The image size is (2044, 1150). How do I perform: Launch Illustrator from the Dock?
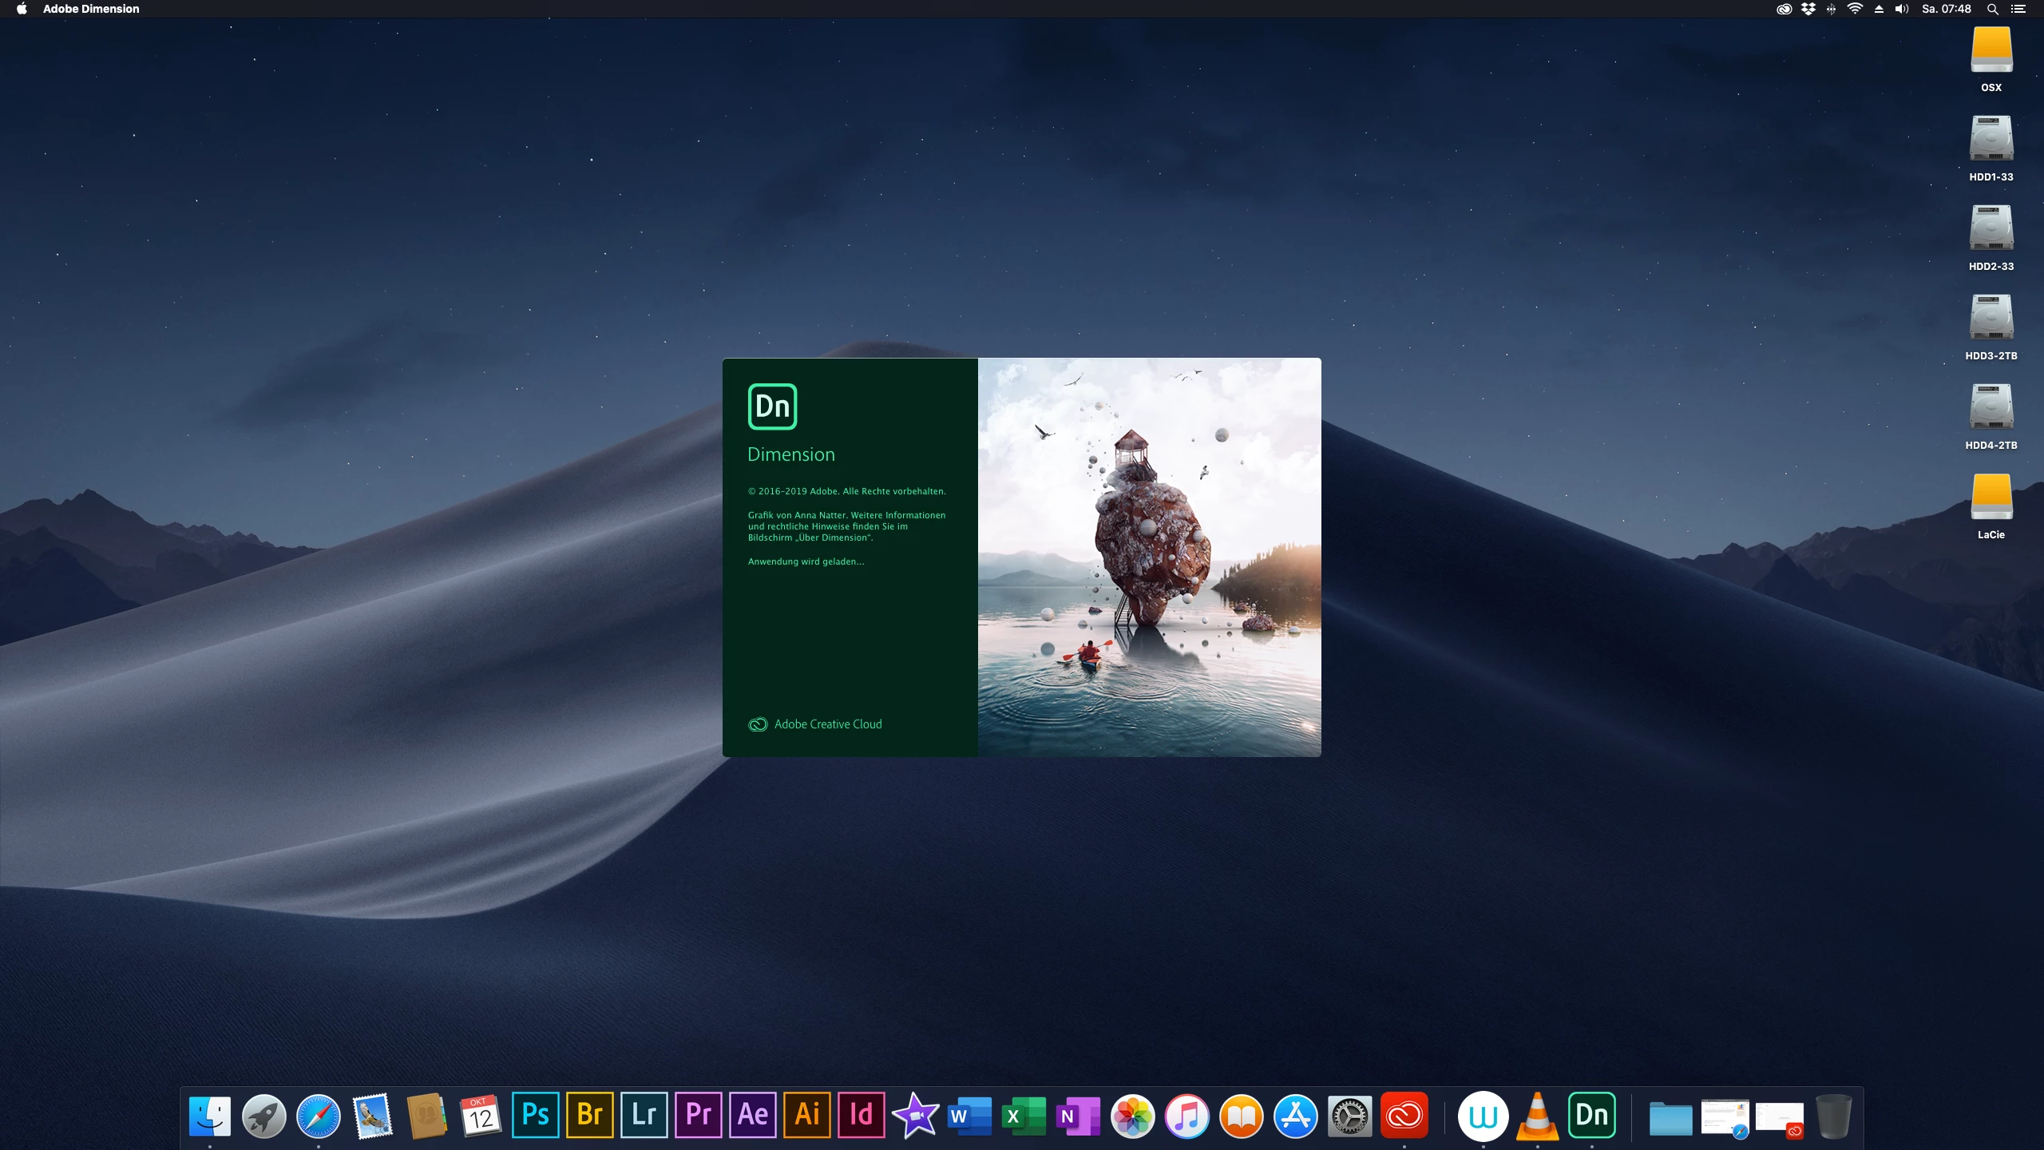click(x=806, y=1115)
